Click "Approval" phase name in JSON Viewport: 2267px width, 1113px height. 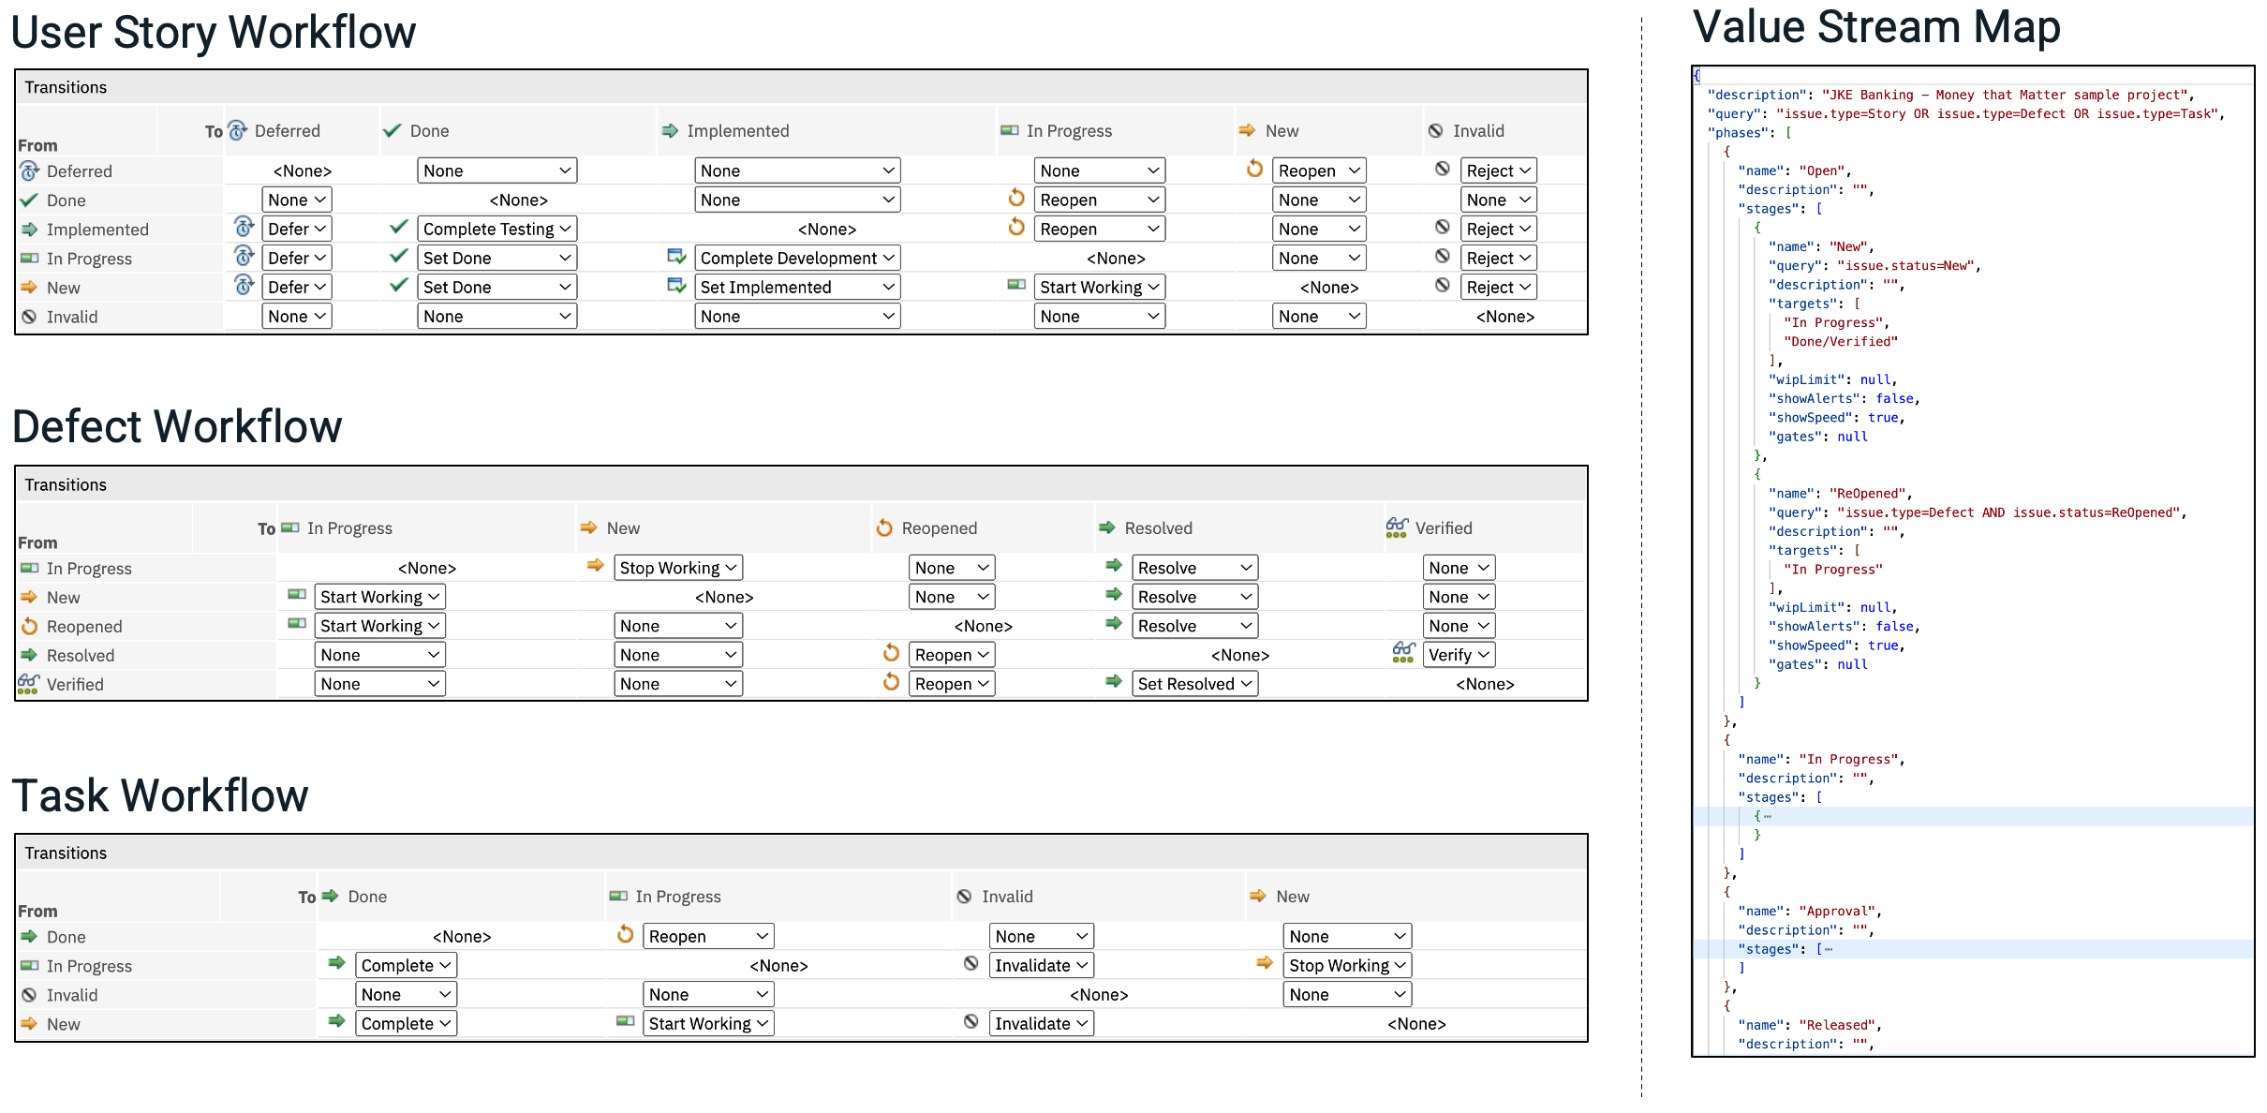[x=1837, y=911]
